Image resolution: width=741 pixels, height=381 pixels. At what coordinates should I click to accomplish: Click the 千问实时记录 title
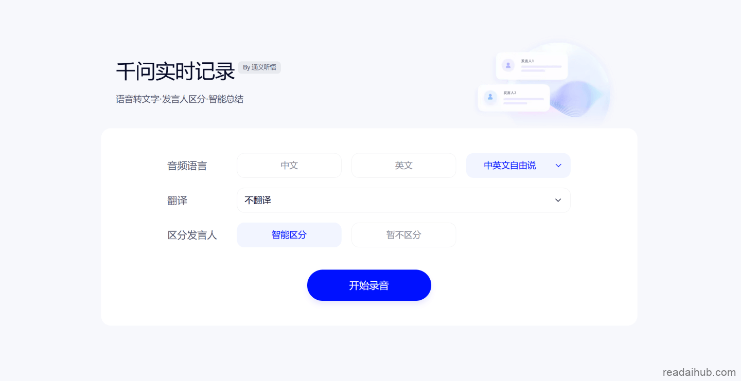(x=175, y=71)
